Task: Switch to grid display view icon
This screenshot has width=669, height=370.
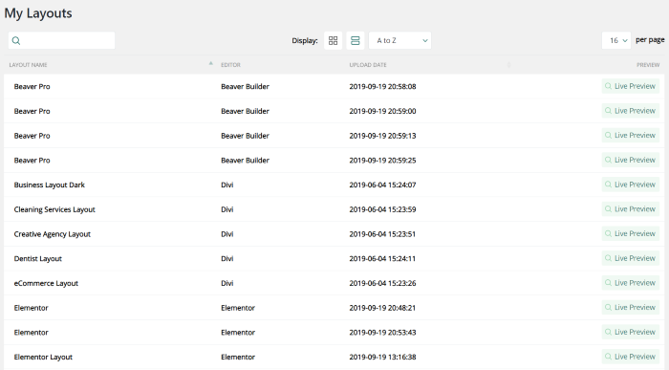Action: pos(334,40)
